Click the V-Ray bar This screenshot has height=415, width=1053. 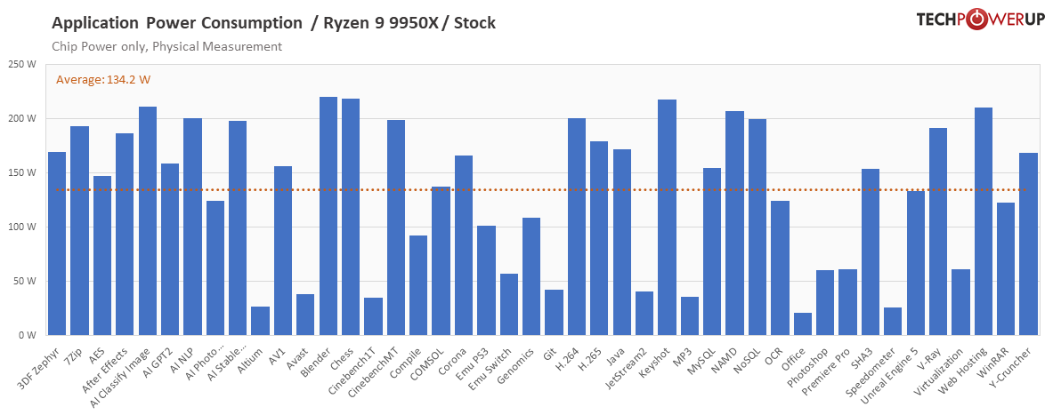pyautogui.click(x=938, y=232)
